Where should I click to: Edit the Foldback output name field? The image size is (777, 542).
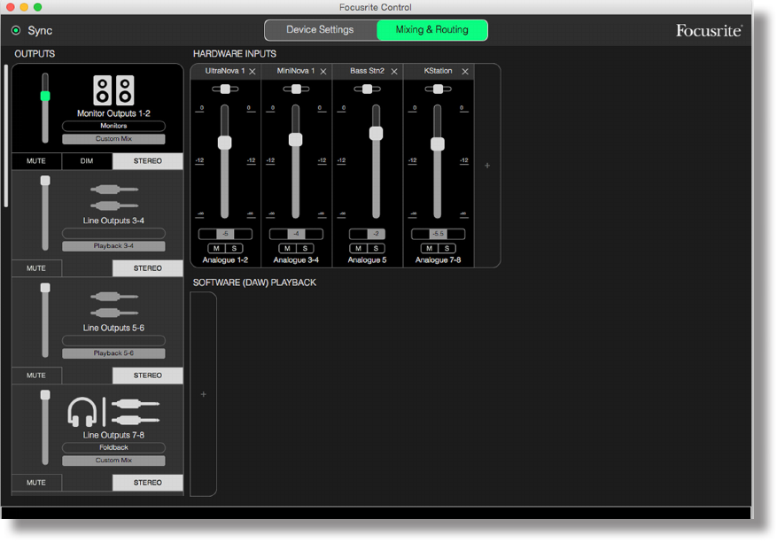click(113, 448)
